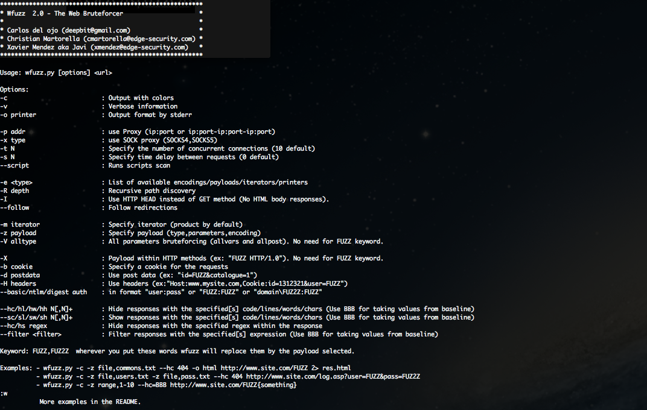Click the '-e <type>' option
The width and height of the screenshot is (647, 410).
16,183
